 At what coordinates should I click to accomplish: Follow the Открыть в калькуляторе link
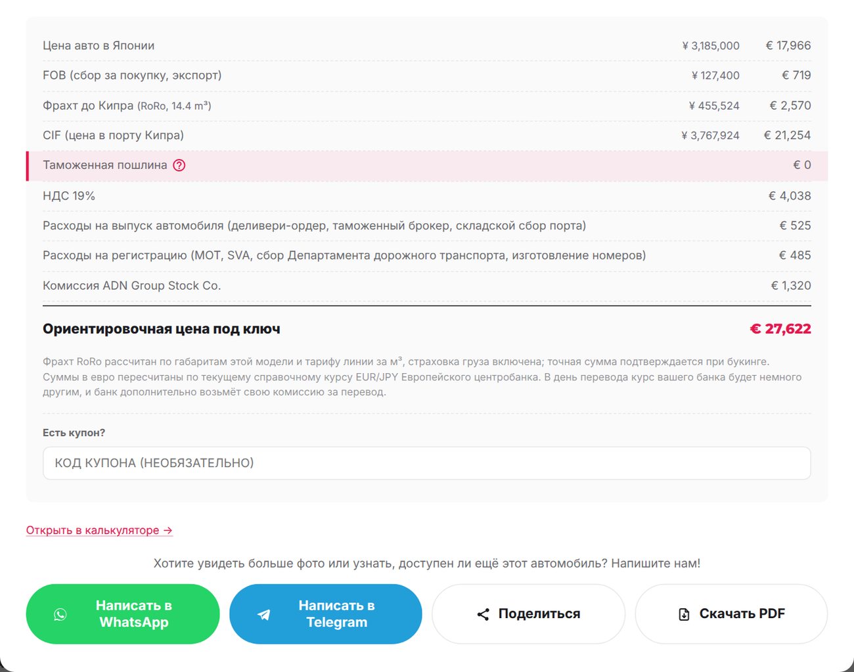tap(99, 530)
